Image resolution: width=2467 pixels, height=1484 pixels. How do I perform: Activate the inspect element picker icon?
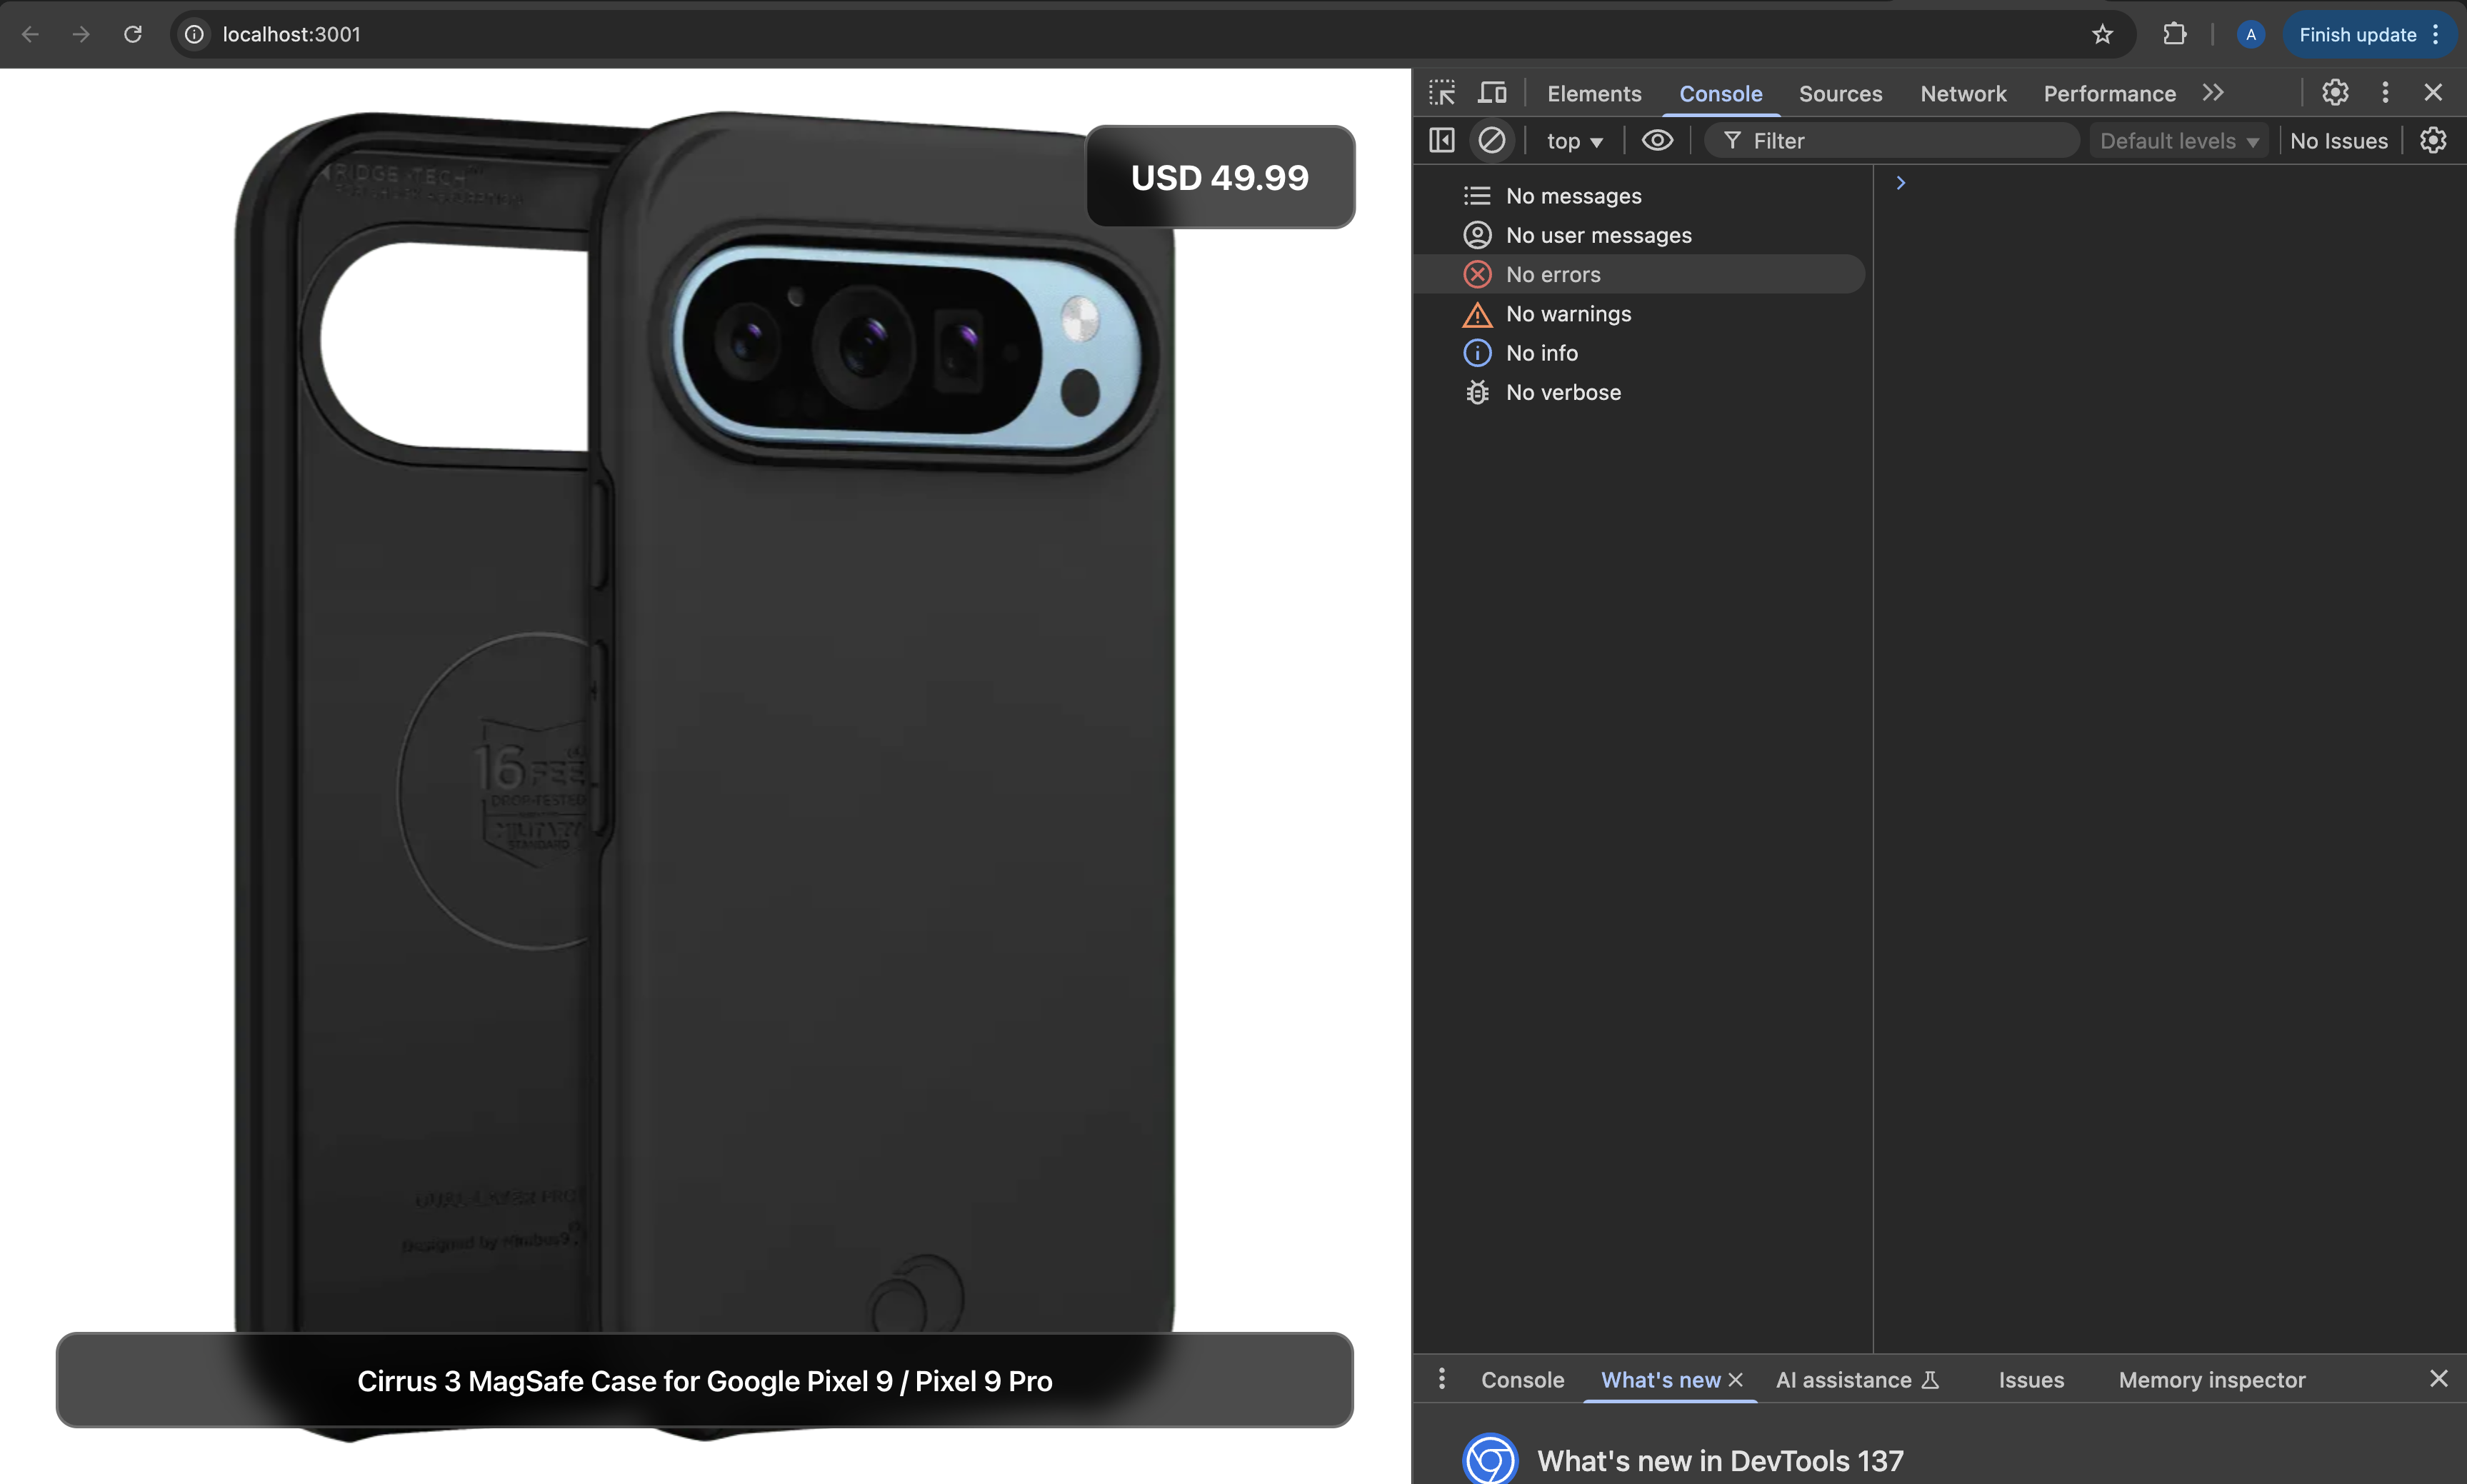[1441, 93]
